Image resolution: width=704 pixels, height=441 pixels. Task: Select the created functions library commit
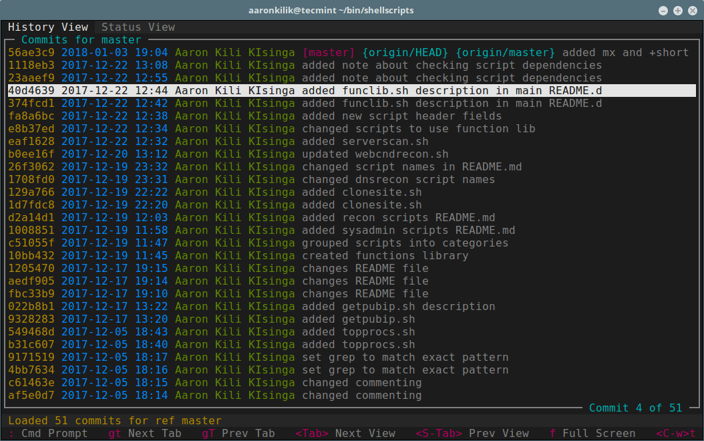(x=200, y=255)
